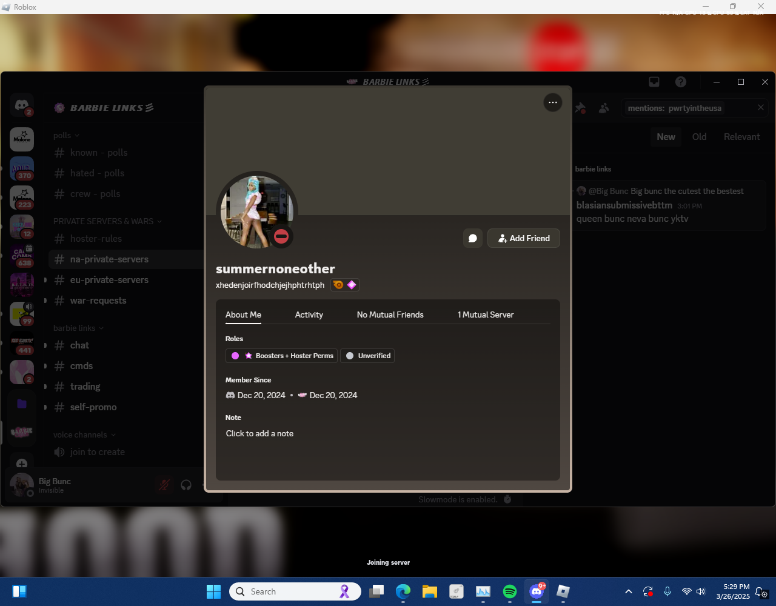
Task: Click Big Bunc's avatar in user panel
Action: [22, 485]
